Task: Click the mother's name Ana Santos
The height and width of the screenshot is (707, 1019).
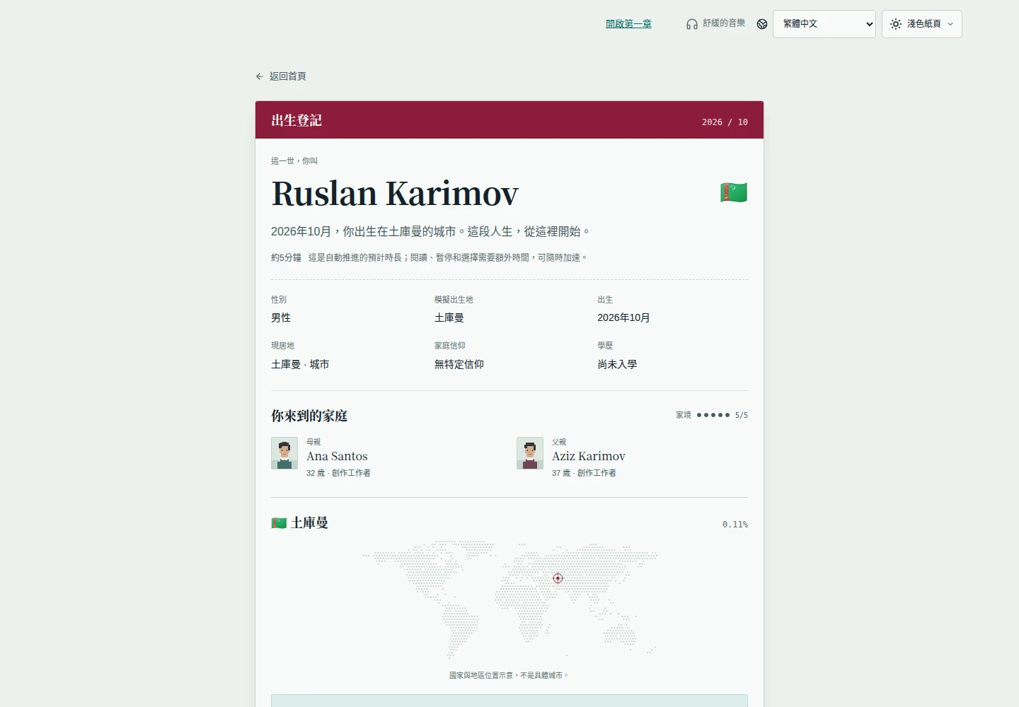Action: point(337,456)
